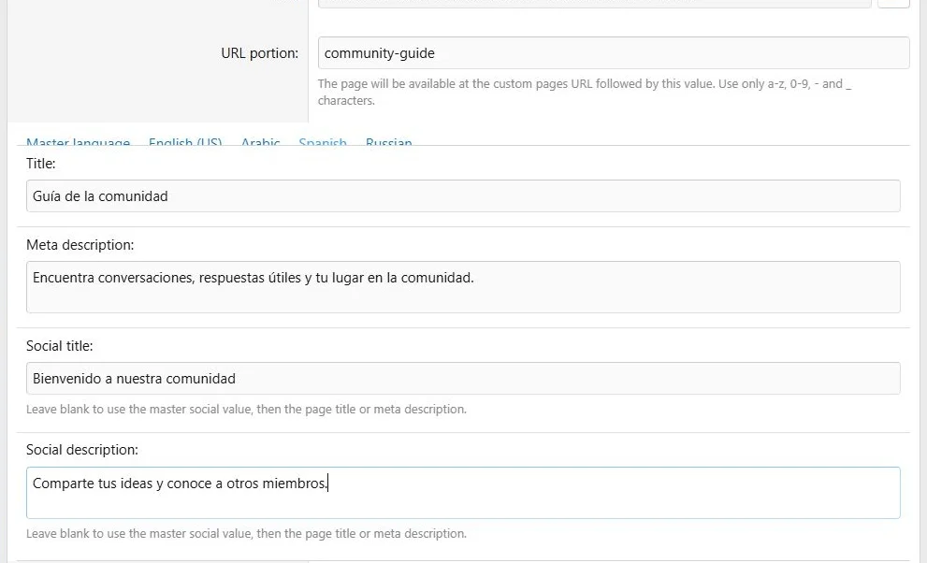Click the Social title input field
Image resolution: width=927 pixels, height=563 pixels.
pyautogui.click(x=463, y=379)
